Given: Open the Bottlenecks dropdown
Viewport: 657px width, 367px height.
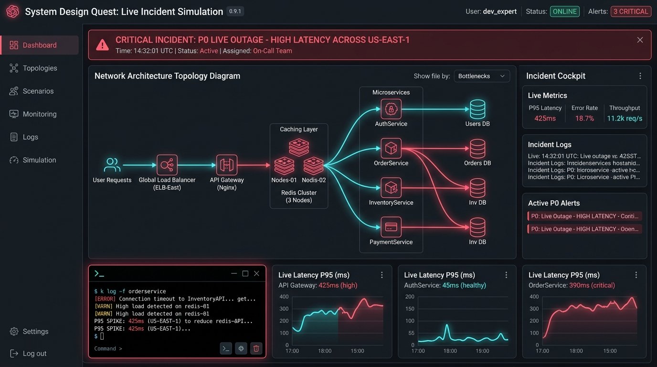Looking at the screenshot, I should (482, 76).
